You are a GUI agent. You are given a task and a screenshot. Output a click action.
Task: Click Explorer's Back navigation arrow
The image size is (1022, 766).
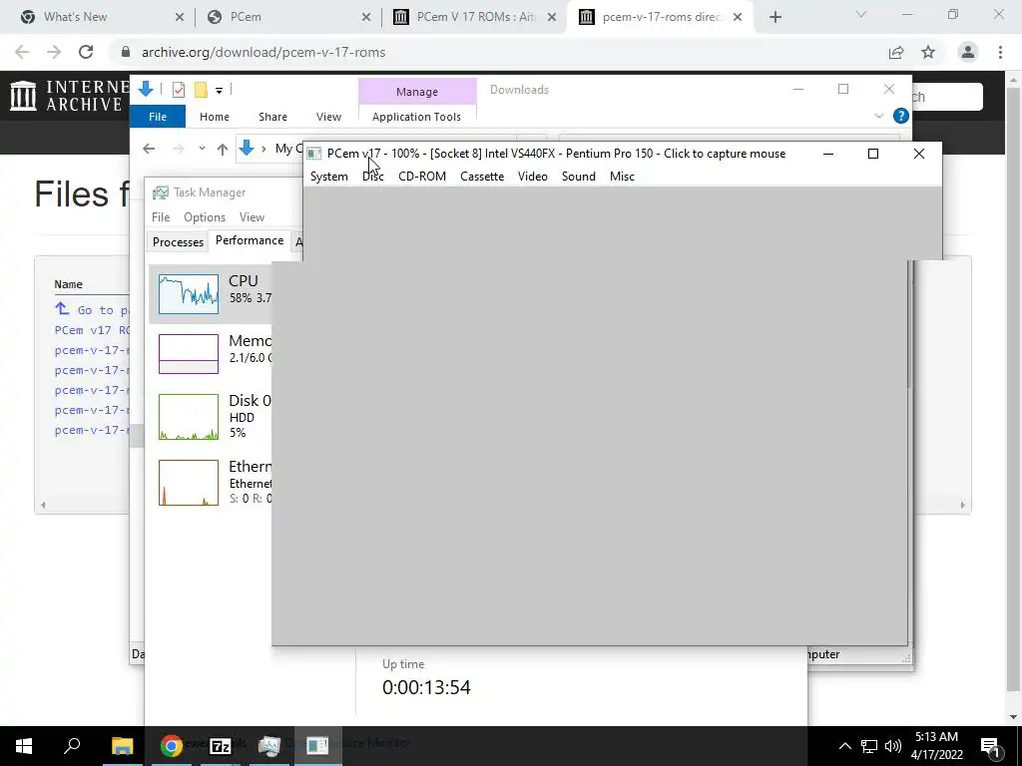(x=149, y=150)
